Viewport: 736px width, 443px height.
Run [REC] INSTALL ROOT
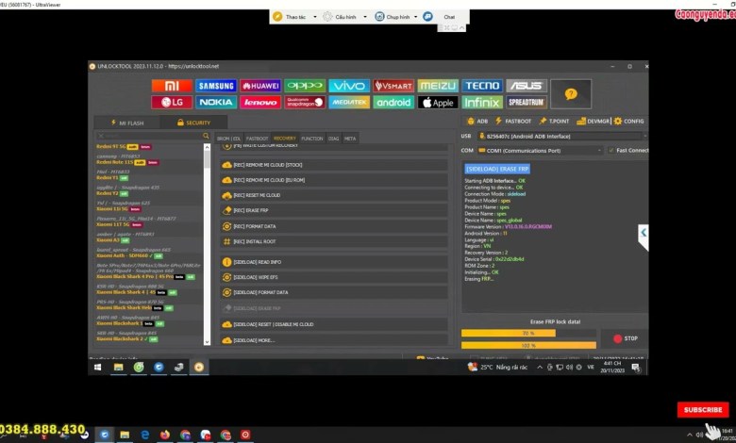tap(334, 241)
